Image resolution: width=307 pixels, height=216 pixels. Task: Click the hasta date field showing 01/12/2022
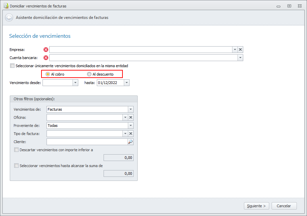[x=111, y=83]
